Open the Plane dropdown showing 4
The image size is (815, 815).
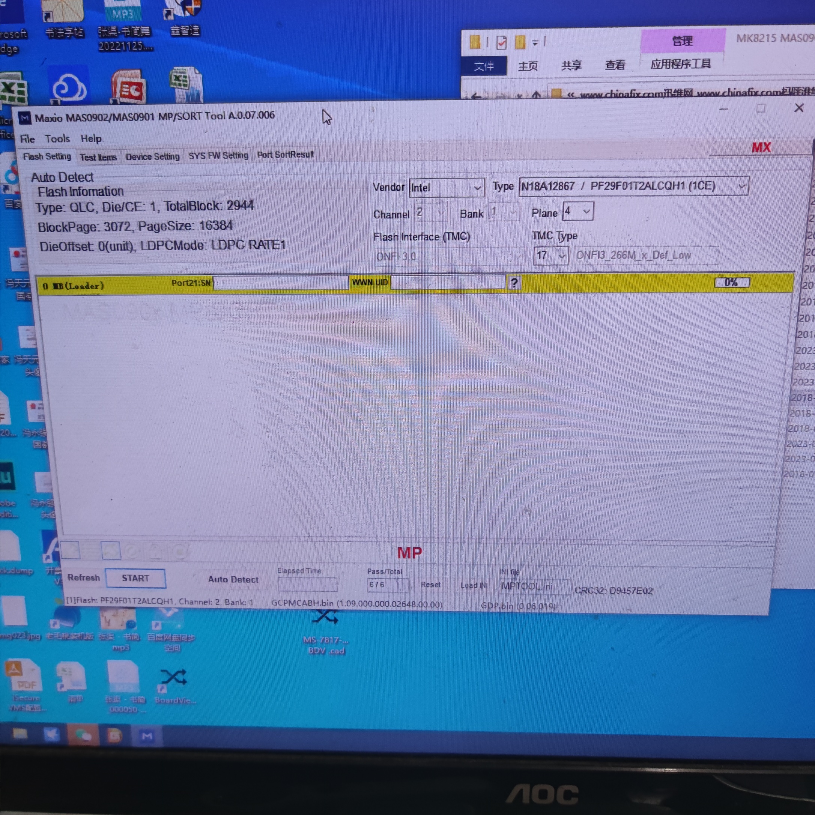(x=578, y=211)
